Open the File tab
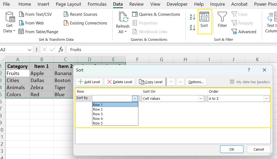The height and width of the screenshot is (159, 277). pyautogui.click(x=7, y=4)
